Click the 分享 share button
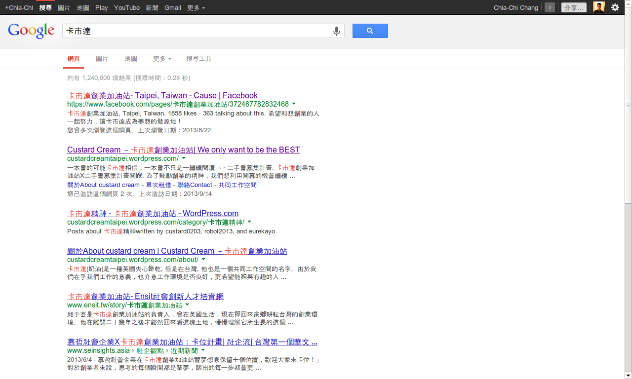This screenshot has height=379, width=632. 574,7
